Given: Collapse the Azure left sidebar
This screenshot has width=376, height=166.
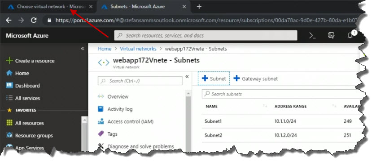Looking at the screenshot, I should 83,49.
